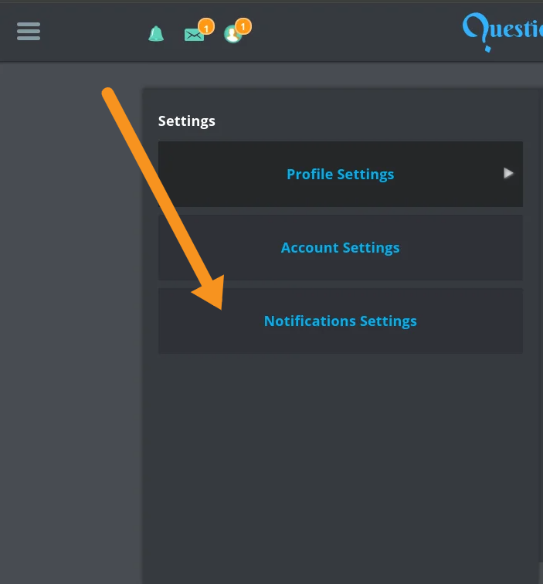
Task: Open the hamburger menu
Action: pos(29,31)
